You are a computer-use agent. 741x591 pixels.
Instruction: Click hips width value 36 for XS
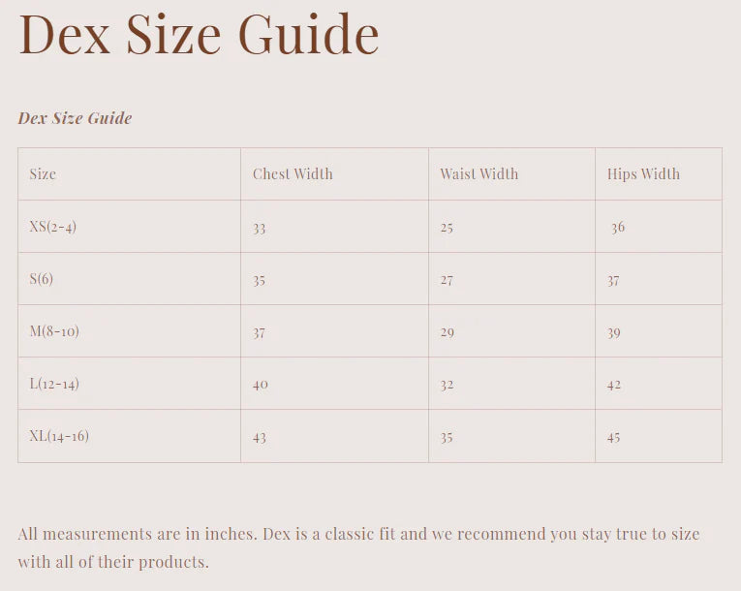pyautogui.click(x=617, y=228)
